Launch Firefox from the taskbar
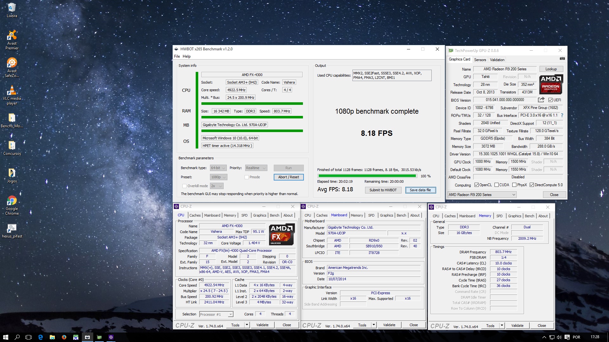This screenshot has width=609, height=342. pos(64,337)
